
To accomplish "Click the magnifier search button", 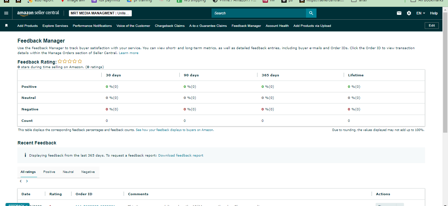I will 311,13.
